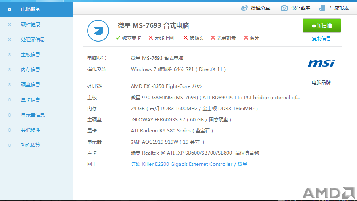Screen dimensions: 357x201
Task: Click the 无线上网 feature text
Action: click(164, 38)
